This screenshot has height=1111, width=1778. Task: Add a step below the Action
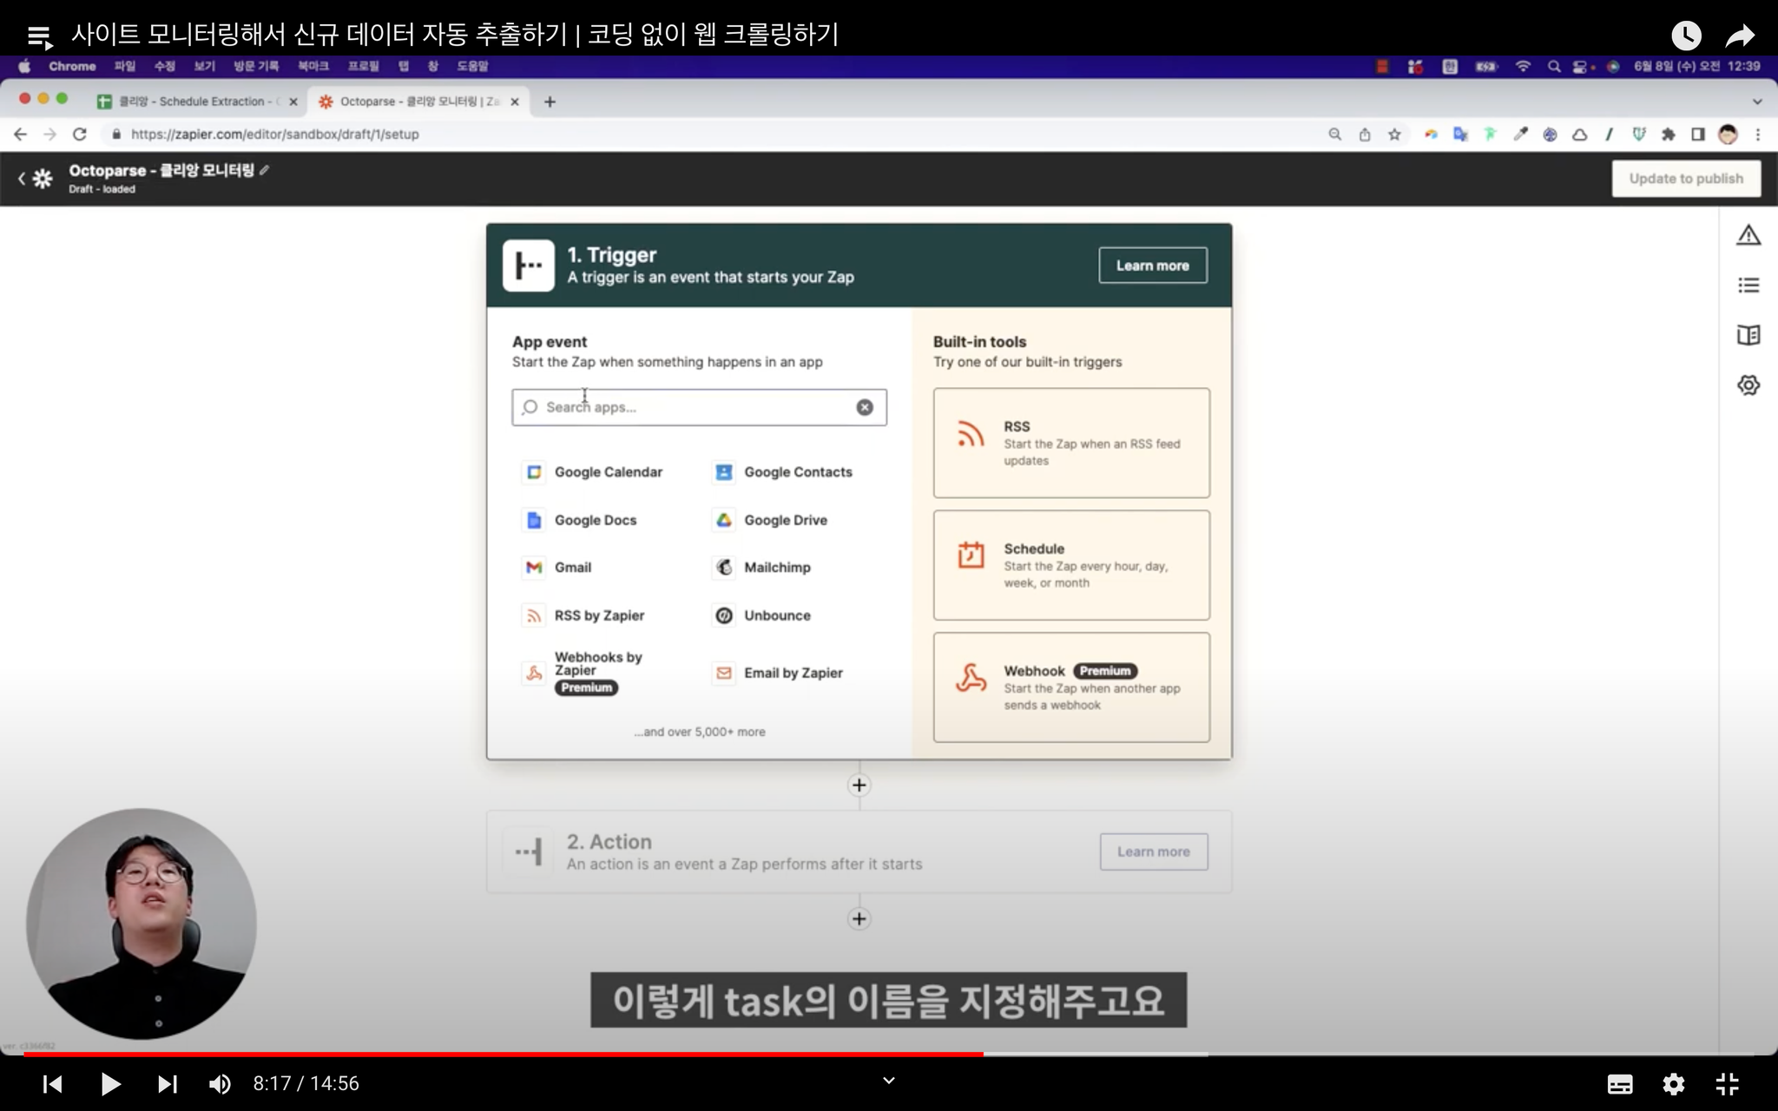click(859, 919)
